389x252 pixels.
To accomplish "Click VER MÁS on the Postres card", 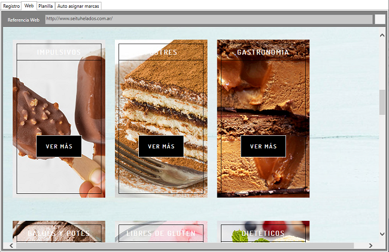I will tap(161, 146).
